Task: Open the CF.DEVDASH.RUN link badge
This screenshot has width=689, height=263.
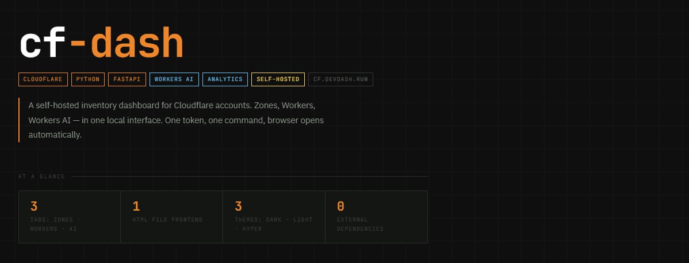Action: pyautogui.click(x=340, y=79)
